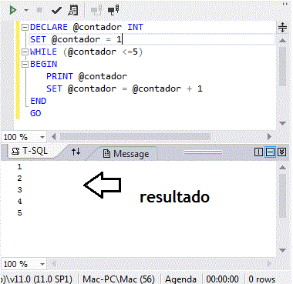Switch to the Message tab
The height and width of the screenshot is (284, 293).
pyautogui.click(x=126, y=154)
